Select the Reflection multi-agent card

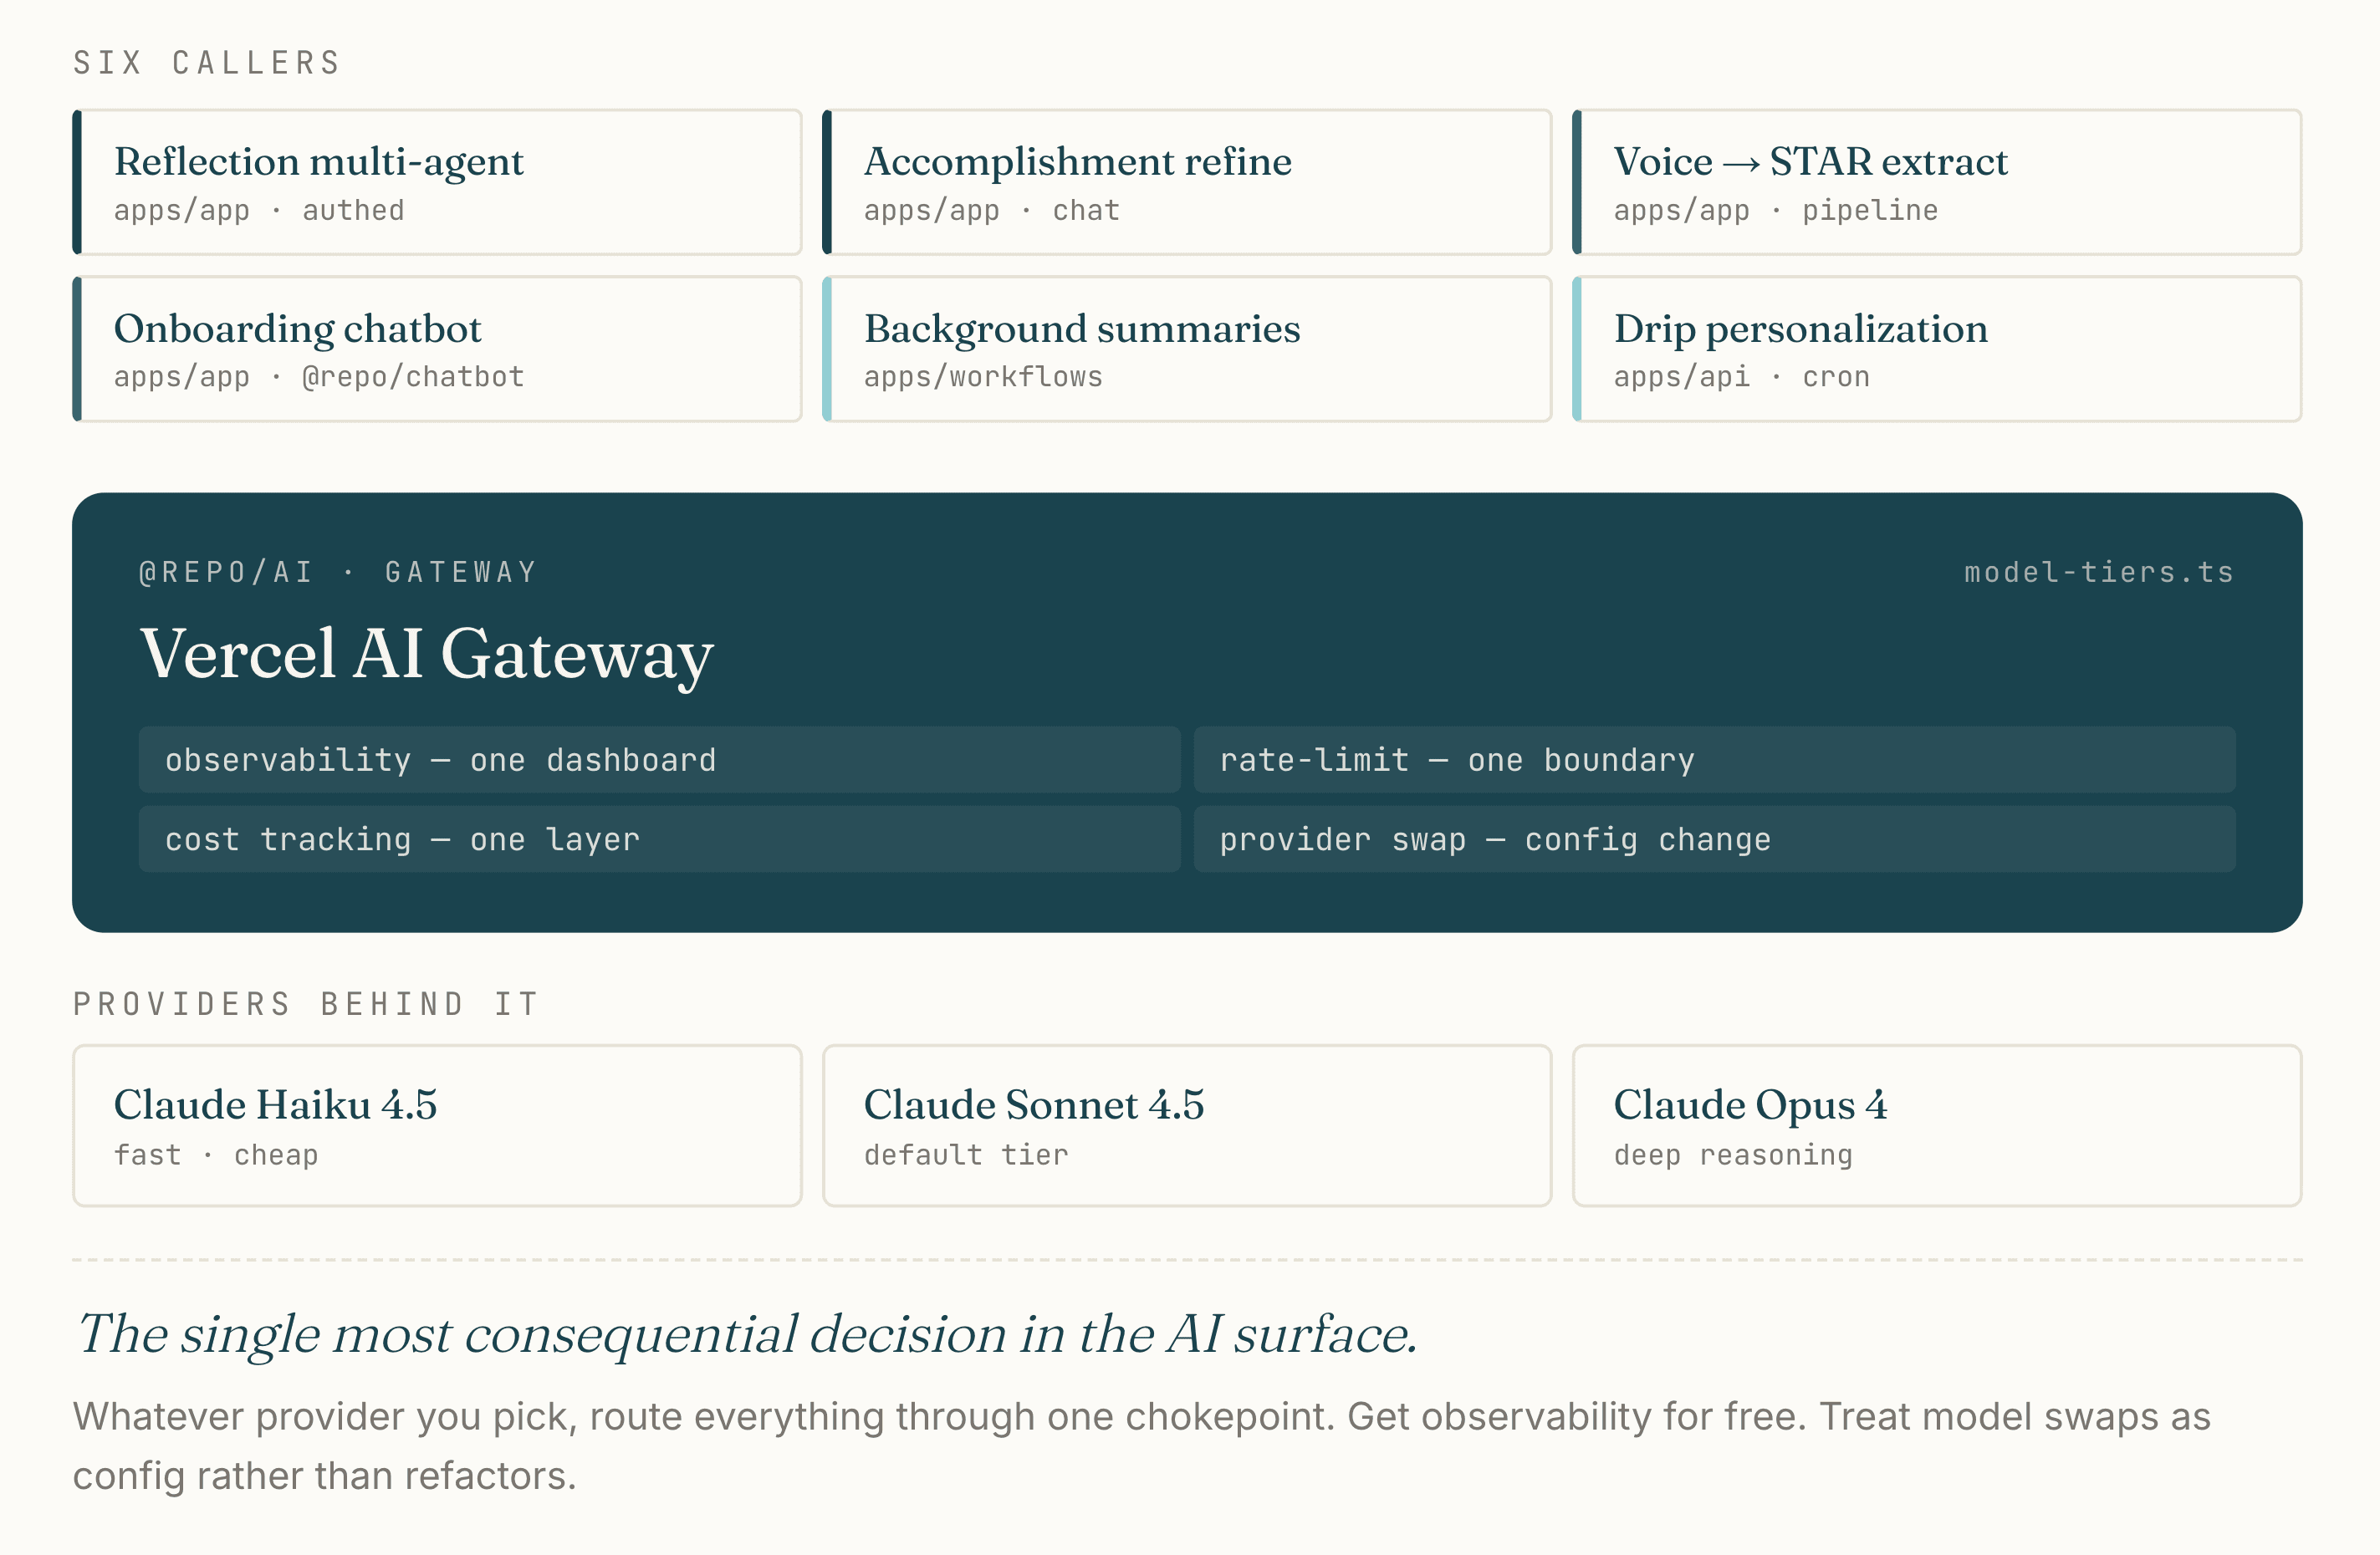pyautogui.click(x=437, y=182)
